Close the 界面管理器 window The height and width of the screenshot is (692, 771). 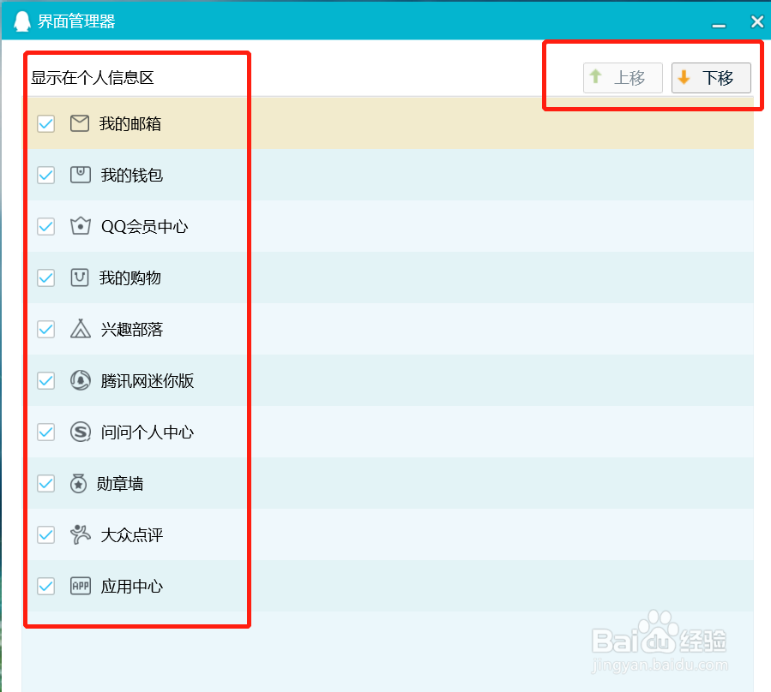(x=757, y=21)
